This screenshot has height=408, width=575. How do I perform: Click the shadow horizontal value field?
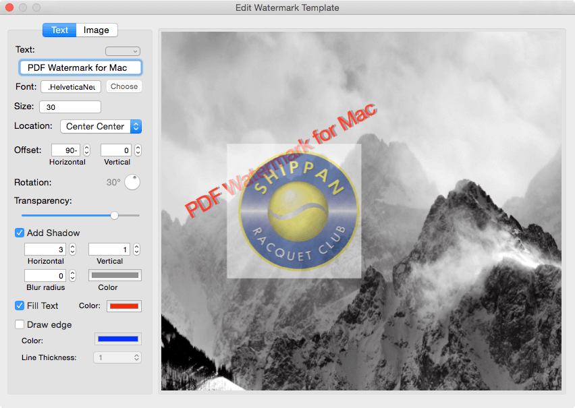tap(45, 250)
